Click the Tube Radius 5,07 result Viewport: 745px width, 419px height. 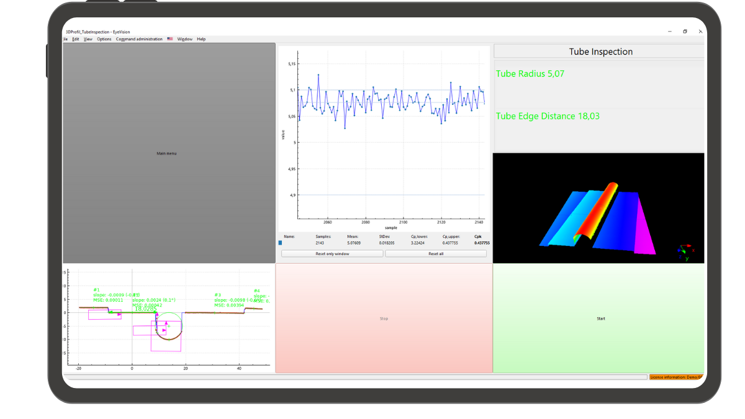coord(530,74)
